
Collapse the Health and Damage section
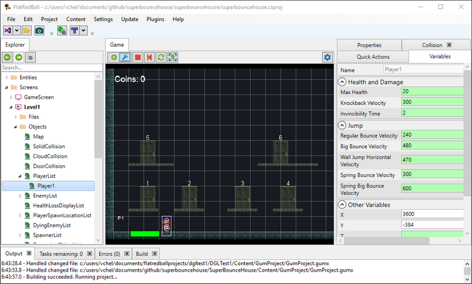coord(342,82)
